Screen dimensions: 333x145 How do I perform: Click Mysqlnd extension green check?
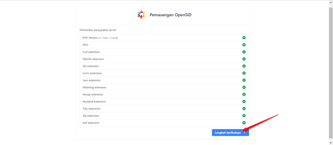coord(244,101)
